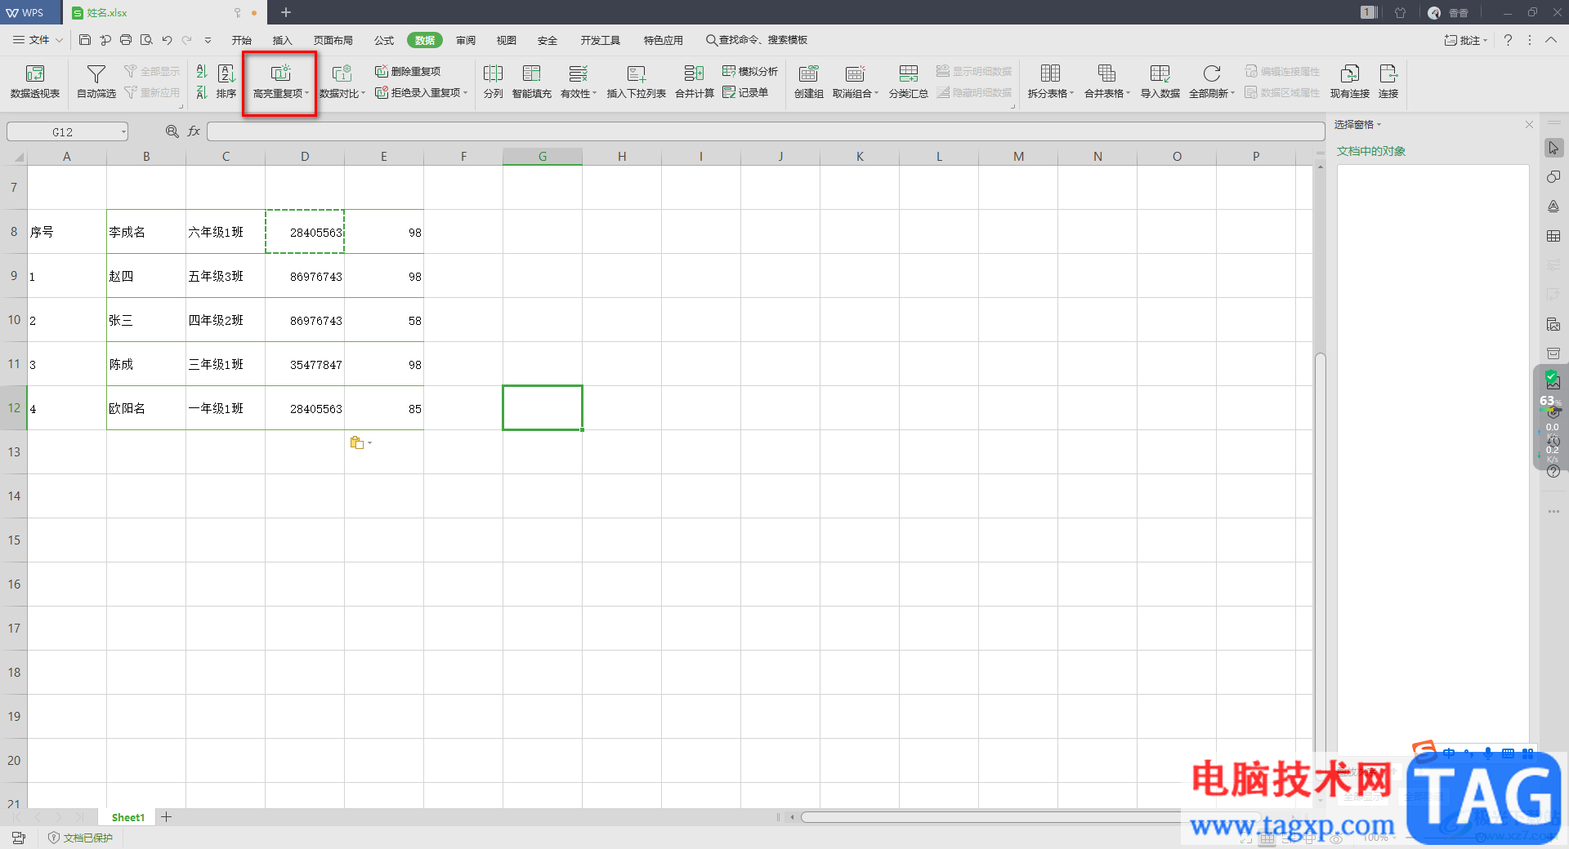The width and height of the screenshot is (1569, 849).
Task: Click the help question mark icon
Action: click(1508, 40)
